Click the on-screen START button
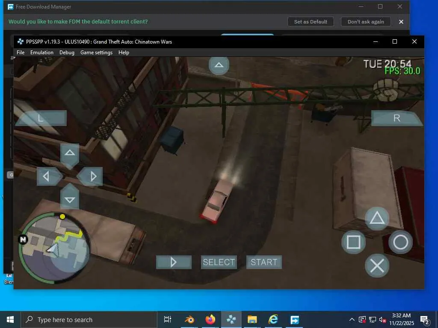Image resolution: width=438 pixels, height=328 pixels. coord(264,262)
